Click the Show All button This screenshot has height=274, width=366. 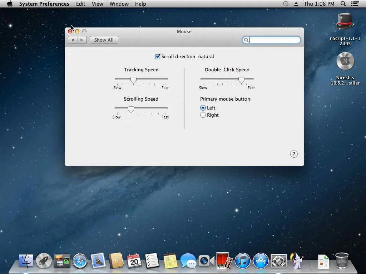pos(104,40)
